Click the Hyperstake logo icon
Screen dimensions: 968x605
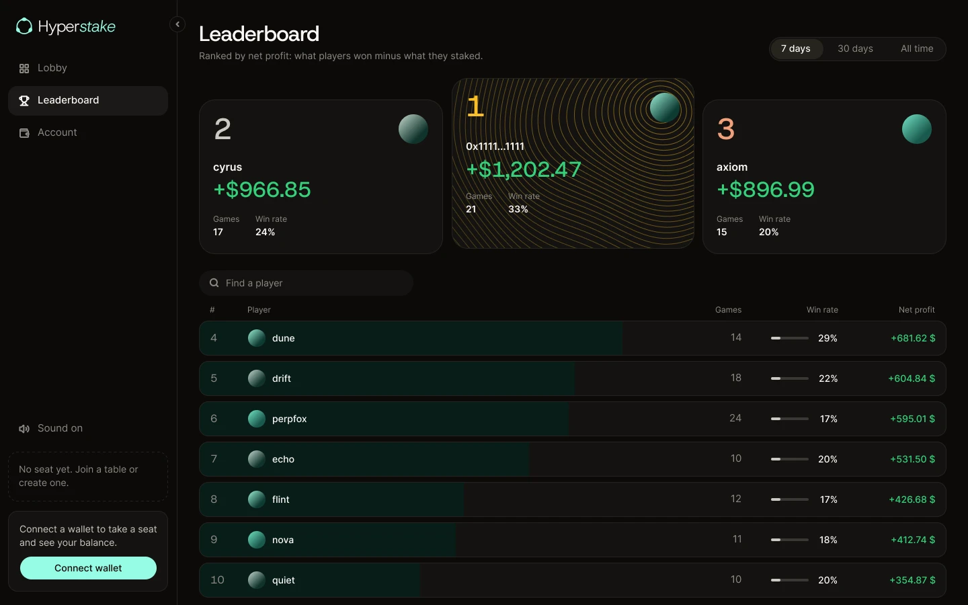point(24,26)
